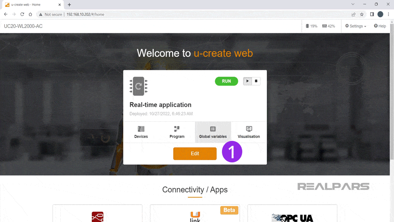Open a new browser tab
Screen dimensions: 394x222
[x=69, y=5]
